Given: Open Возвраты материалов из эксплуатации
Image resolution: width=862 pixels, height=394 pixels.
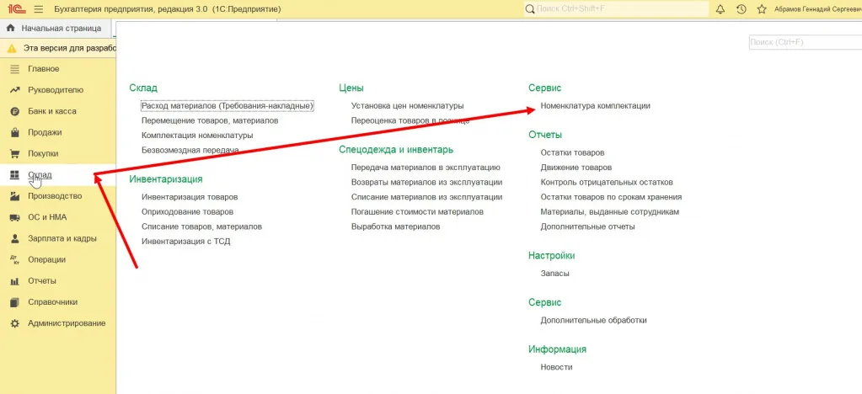Looking at the screenshot, I should tap(426, 182).
